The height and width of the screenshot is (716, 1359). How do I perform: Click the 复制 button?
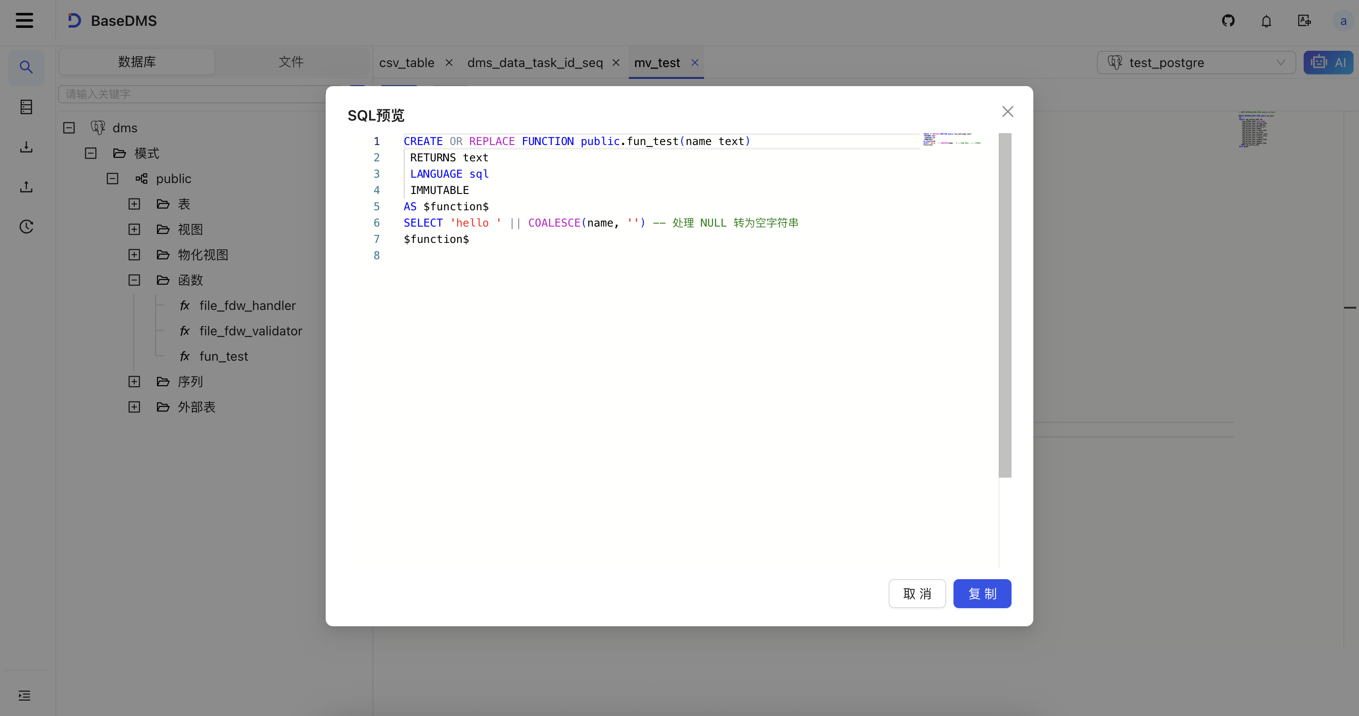tap(982, 594)
